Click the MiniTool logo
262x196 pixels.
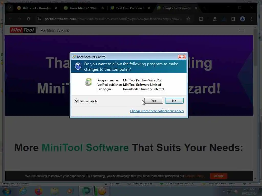[x=23, y=30]
